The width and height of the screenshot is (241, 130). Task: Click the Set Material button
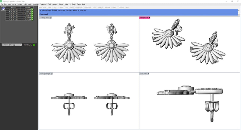pyautogui.click(x=28, y=45)
